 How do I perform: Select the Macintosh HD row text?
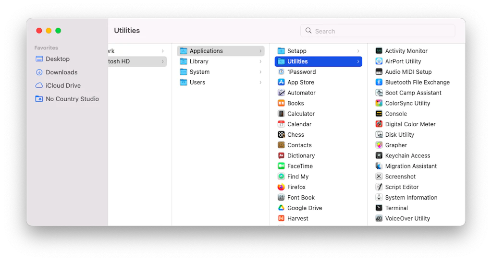119,61
